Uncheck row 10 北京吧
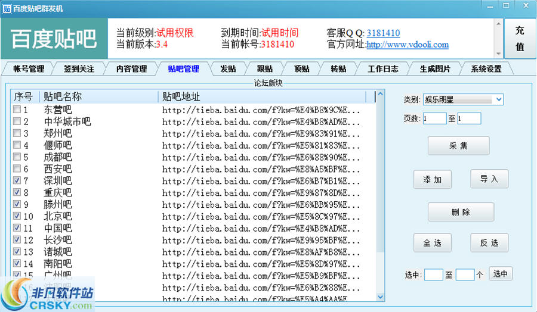 coord(17,216)
